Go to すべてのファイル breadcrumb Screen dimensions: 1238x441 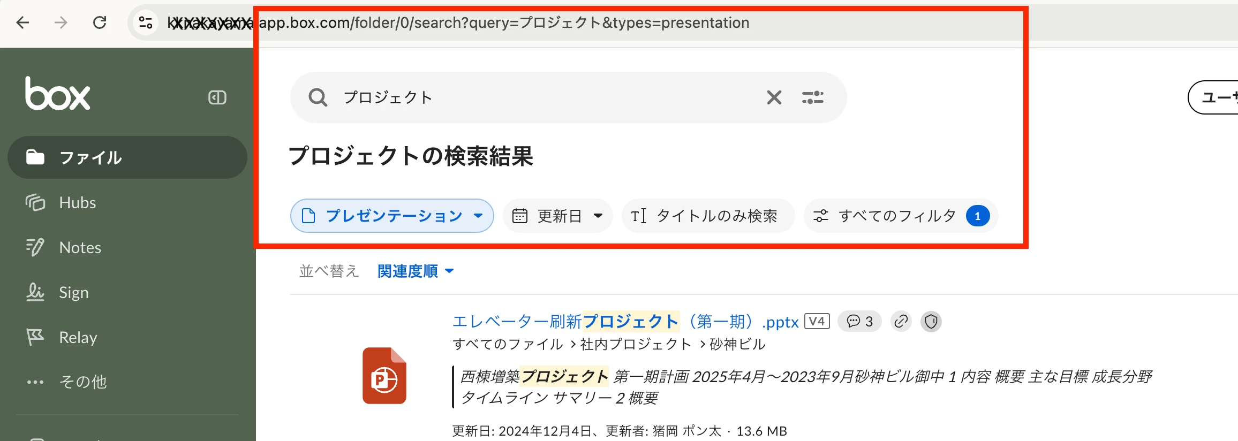508,344
